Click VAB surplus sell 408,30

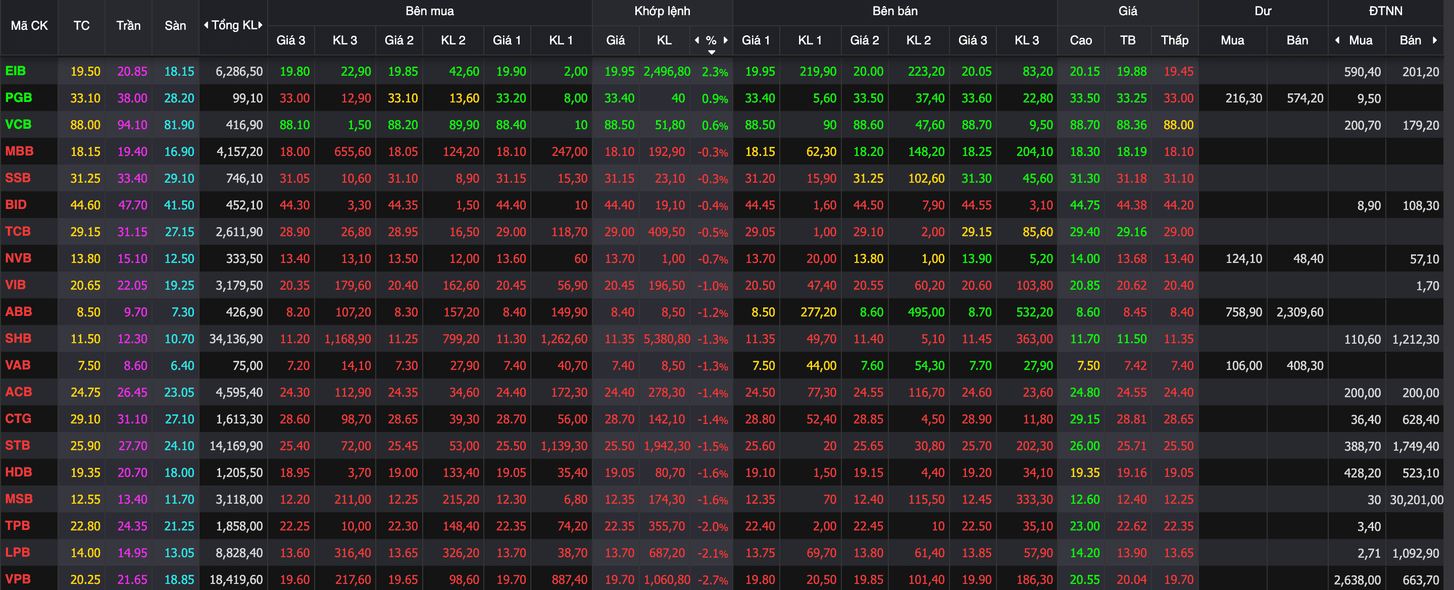(x=1305, y=366)
